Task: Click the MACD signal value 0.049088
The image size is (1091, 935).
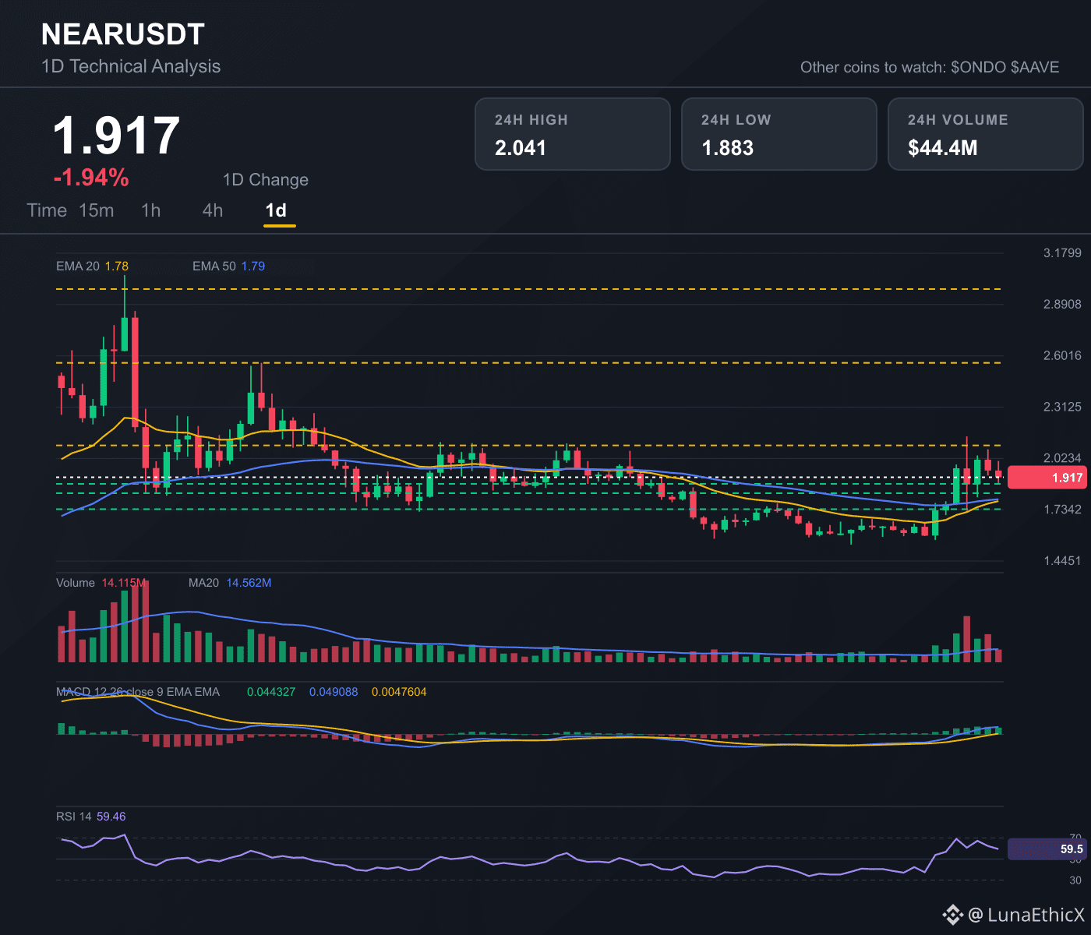Action: (334, 692)
